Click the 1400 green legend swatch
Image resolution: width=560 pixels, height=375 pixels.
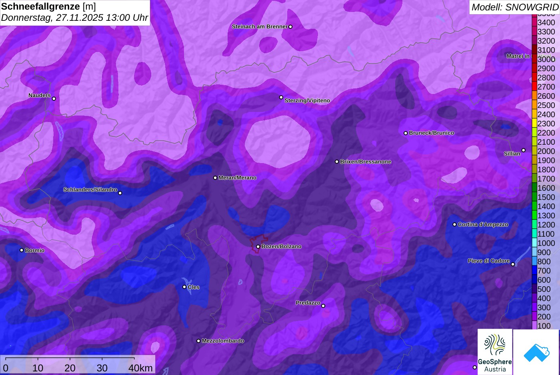click(534, 206)
